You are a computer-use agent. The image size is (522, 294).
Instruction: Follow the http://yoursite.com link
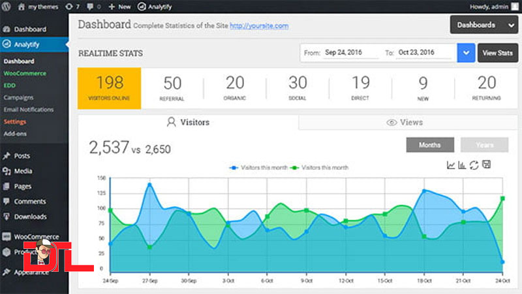tap(259, 26)
